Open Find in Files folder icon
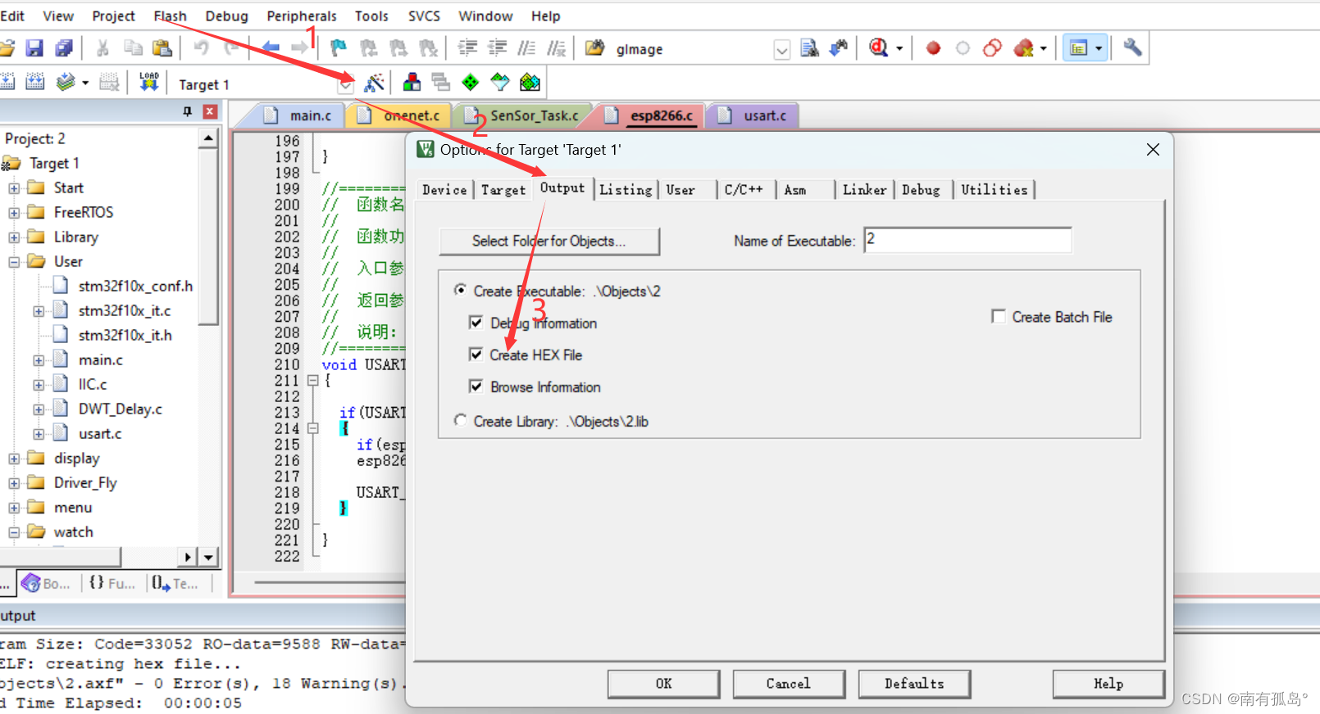This screenshot has width=1320, height=714. (x=594, y=48)
